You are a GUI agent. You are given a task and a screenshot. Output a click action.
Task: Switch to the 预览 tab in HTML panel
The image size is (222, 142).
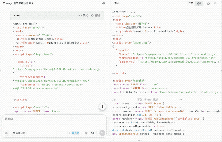199,3
